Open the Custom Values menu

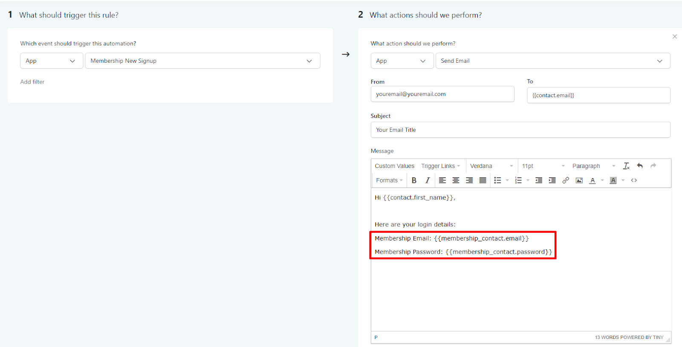tap(394, 166)
